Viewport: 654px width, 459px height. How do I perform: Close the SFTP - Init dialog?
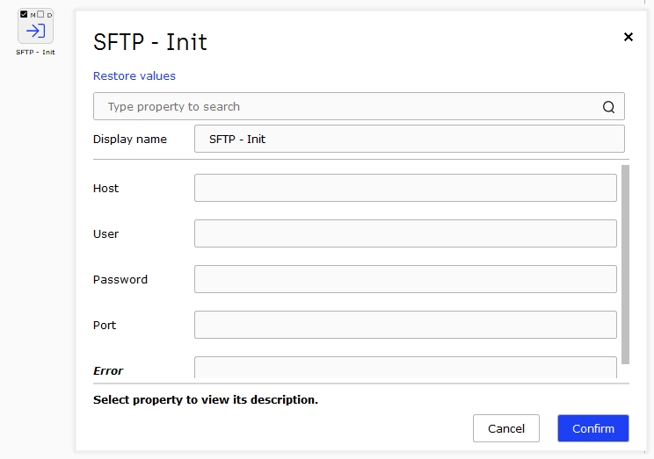[629, 37]
